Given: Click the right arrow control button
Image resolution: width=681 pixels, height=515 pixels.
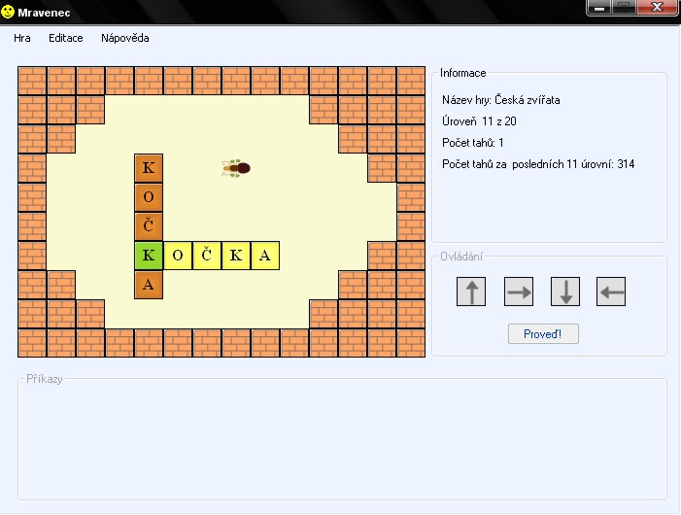Looking at the screenshot, I should tap(519, 292).
